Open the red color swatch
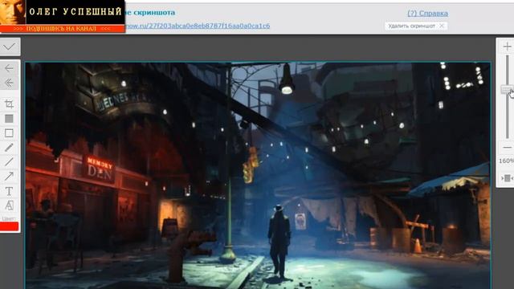Screen dimensions: 514x289 coord(9,226)
